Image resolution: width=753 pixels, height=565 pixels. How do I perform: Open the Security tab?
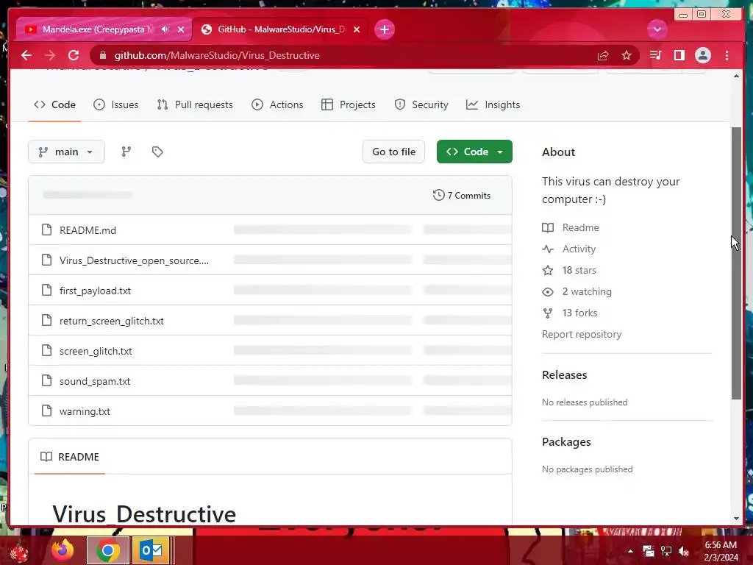tap(421, 104)
